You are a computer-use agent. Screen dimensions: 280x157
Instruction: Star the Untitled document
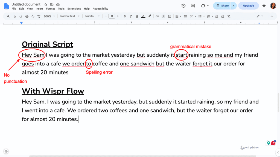click(46, 4)
